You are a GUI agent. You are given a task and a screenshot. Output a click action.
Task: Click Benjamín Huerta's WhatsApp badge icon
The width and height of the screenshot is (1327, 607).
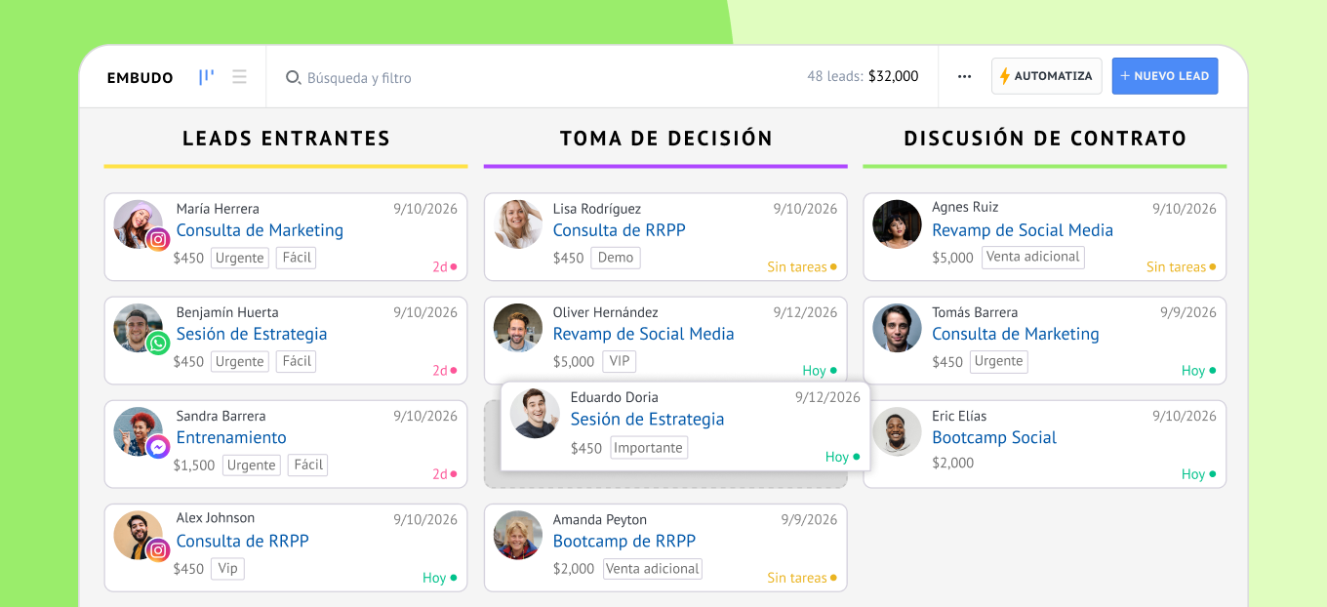click(x=158, y=343)
